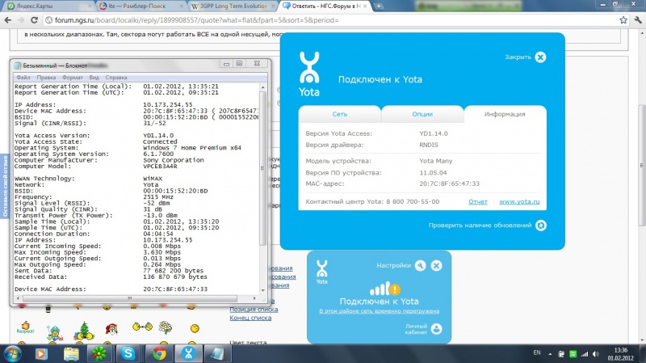
Task: Close the Yota info panel with the X icon
Action: [540, 57]
